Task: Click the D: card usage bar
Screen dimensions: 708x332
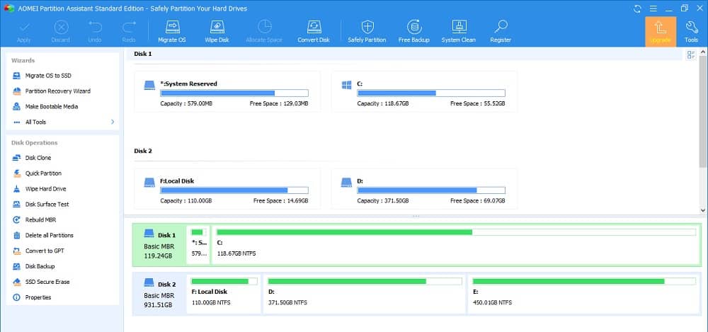Action: pyautogui.click(x=431, y=190)
